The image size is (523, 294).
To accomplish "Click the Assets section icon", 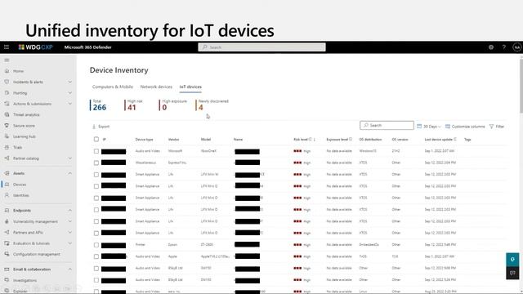I will 7,173.
